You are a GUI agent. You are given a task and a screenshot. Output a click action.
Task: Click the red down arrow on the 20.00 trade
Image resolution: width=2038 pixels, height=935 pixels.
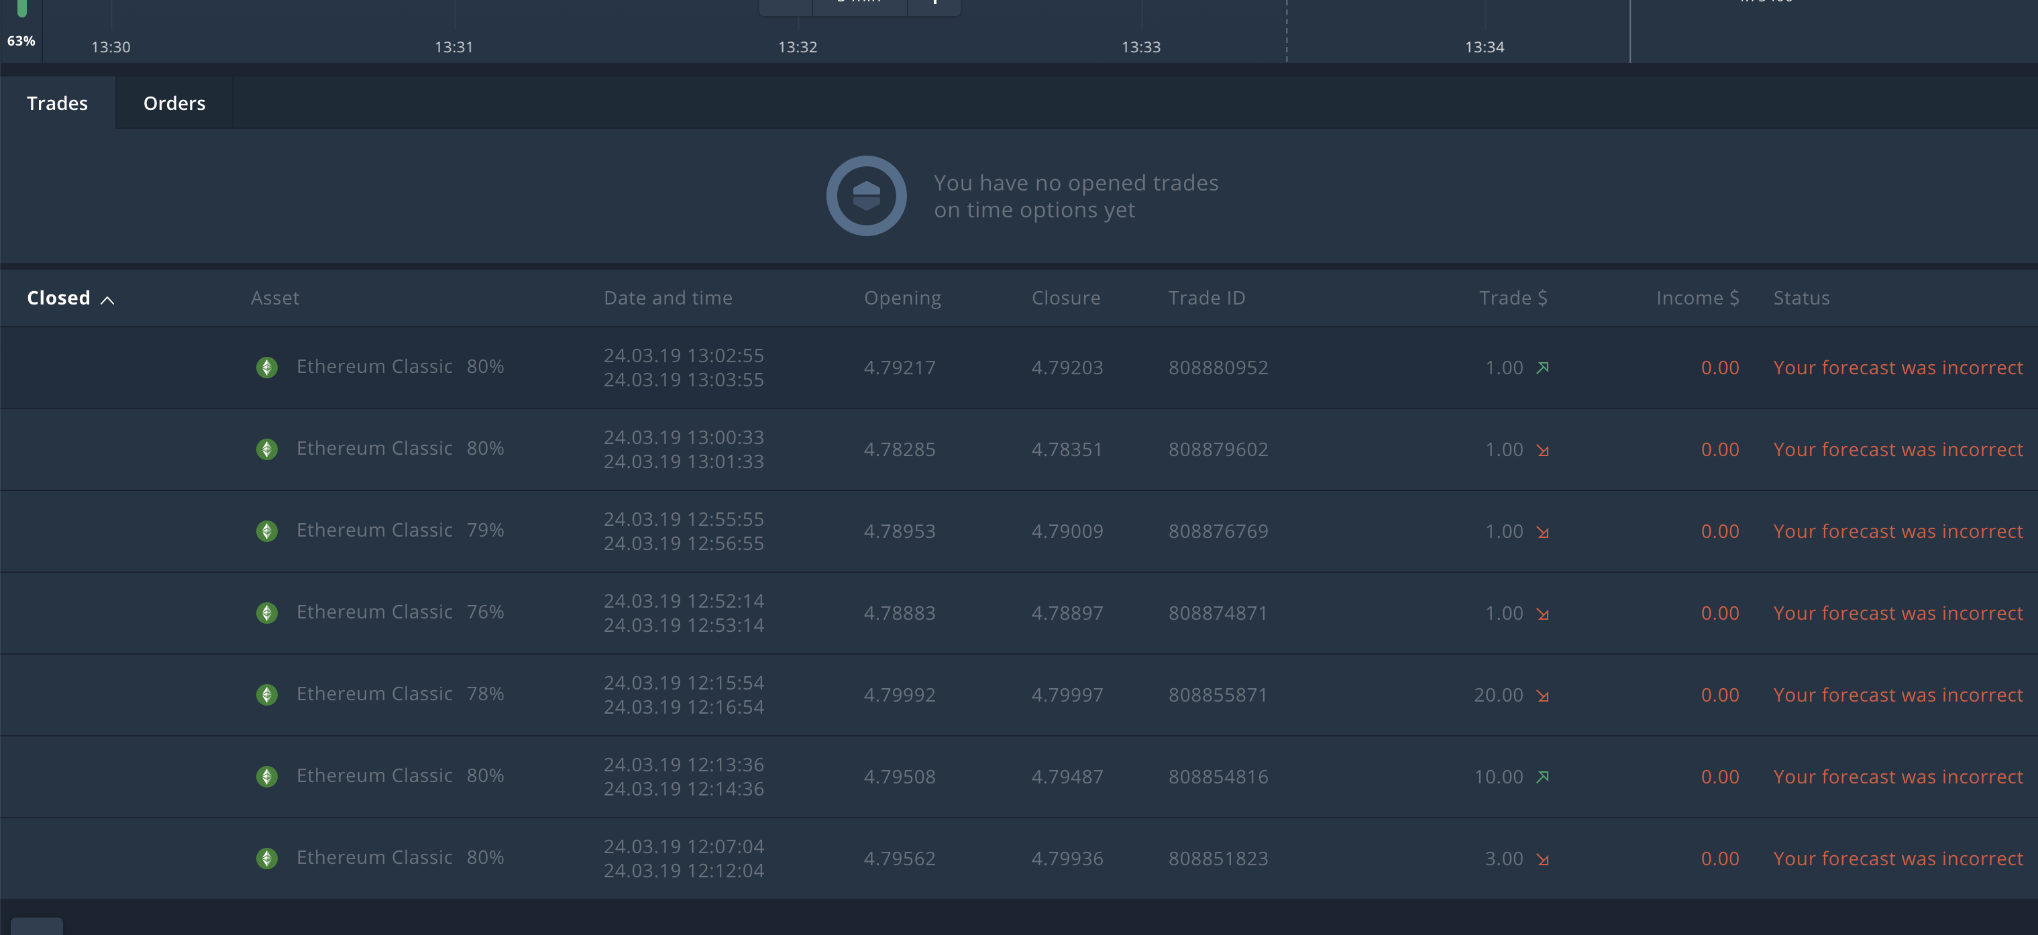pos(1542,696)
